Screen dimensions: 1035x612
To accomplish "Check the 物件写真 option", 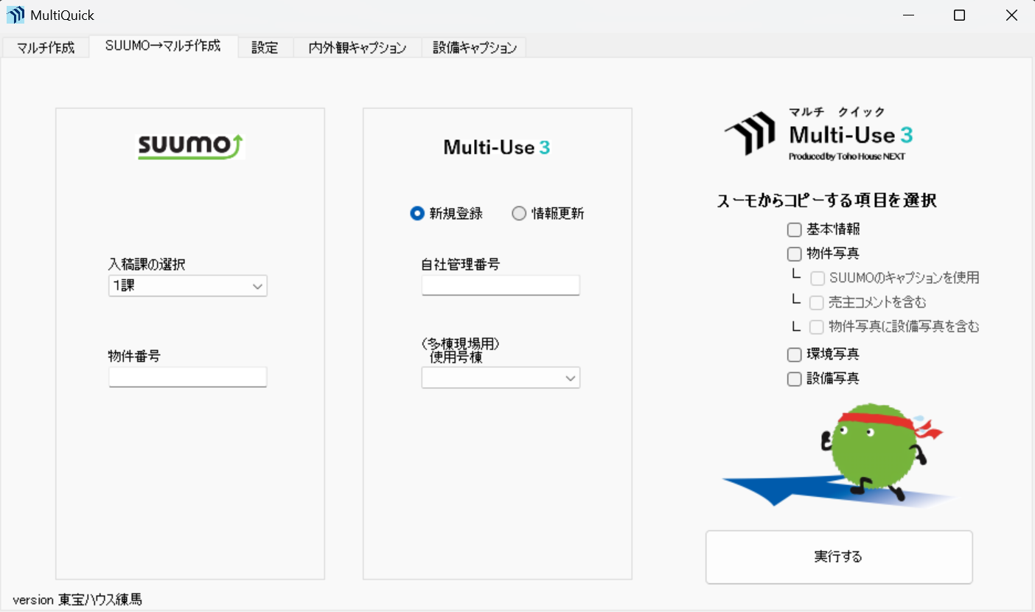I will [x=794, y=254].
